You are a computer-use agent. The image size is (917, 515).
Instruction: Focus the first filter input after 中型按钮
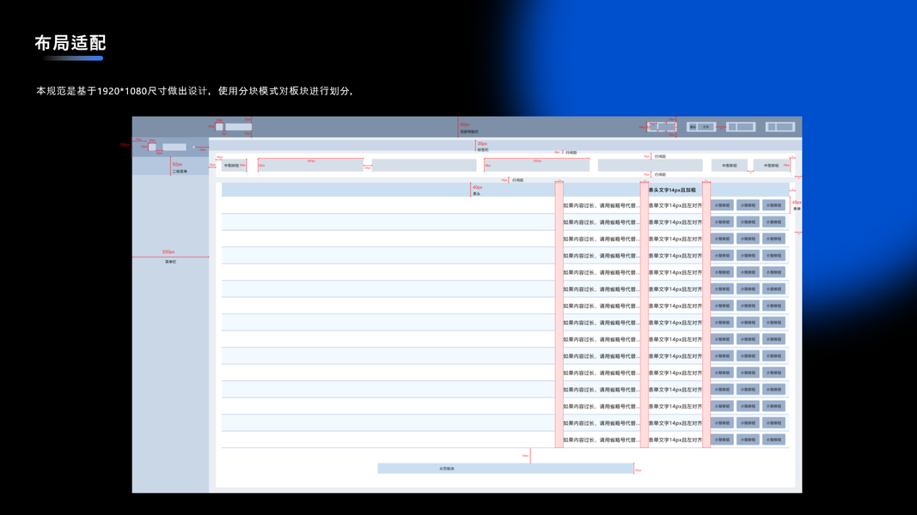tap(310, 166)
